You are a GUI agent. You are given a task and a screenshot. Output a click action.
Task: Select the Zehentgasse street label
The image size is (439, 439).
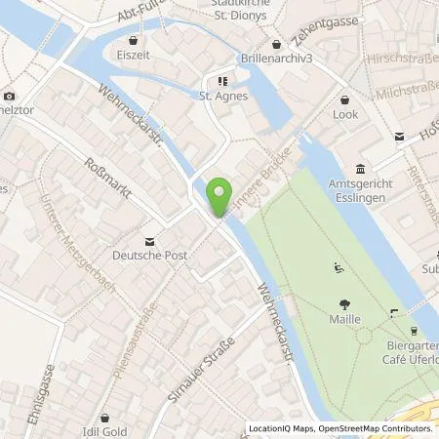click(x=325, y=30)
